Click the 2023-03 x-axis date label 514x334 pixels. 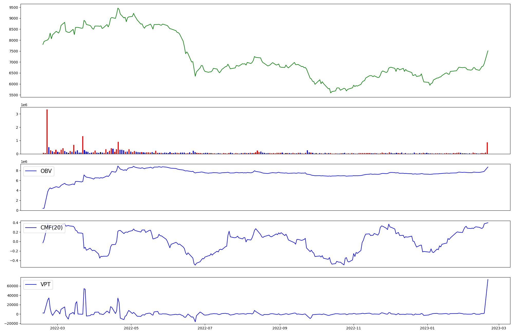[x=499, y=328]
